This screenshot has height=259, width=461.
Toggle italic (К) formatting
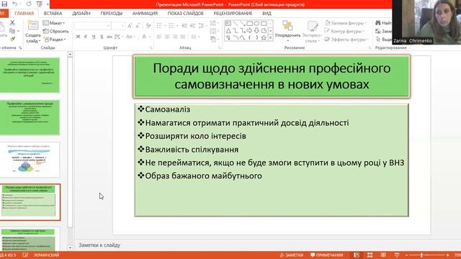(x=86, y=37)
